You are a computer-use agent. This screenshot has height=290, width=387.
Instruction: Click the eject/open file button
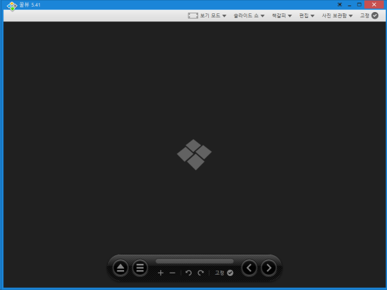point(121,268)
